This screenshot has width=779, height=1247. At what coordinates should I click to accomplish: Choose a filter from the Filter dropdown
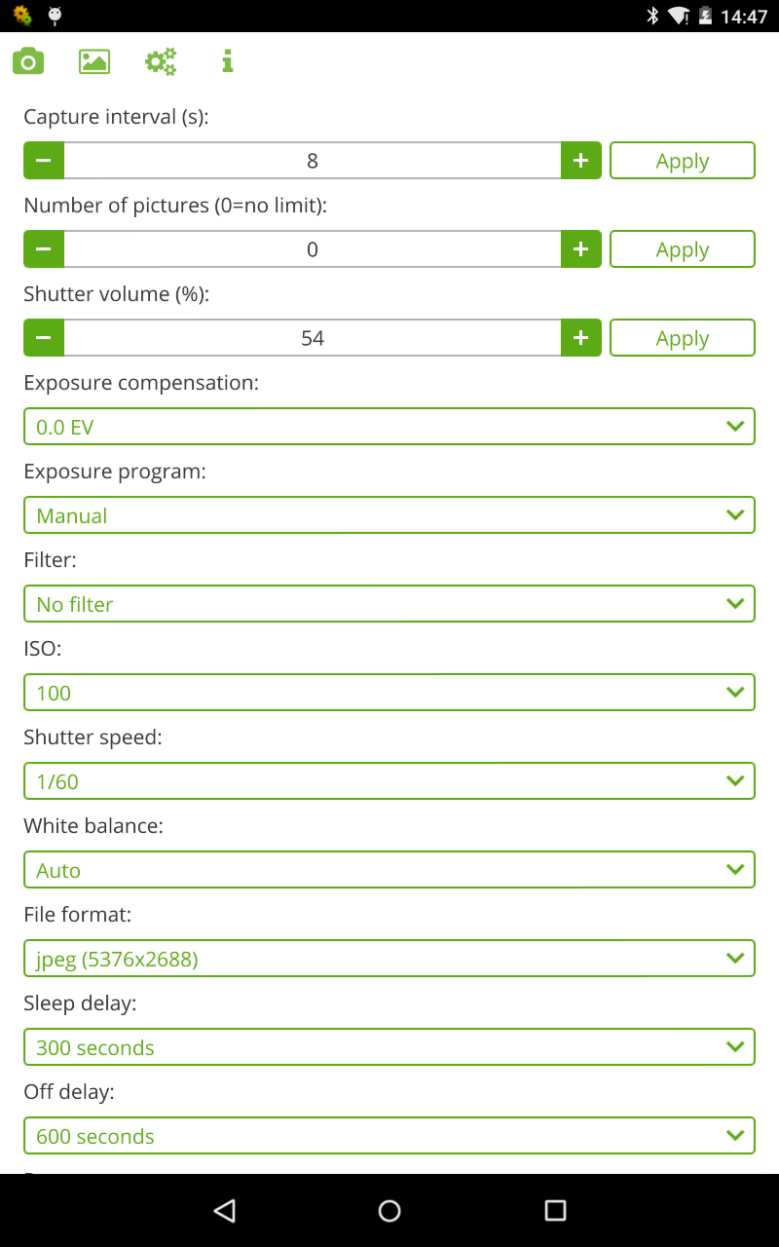[389, 604]
